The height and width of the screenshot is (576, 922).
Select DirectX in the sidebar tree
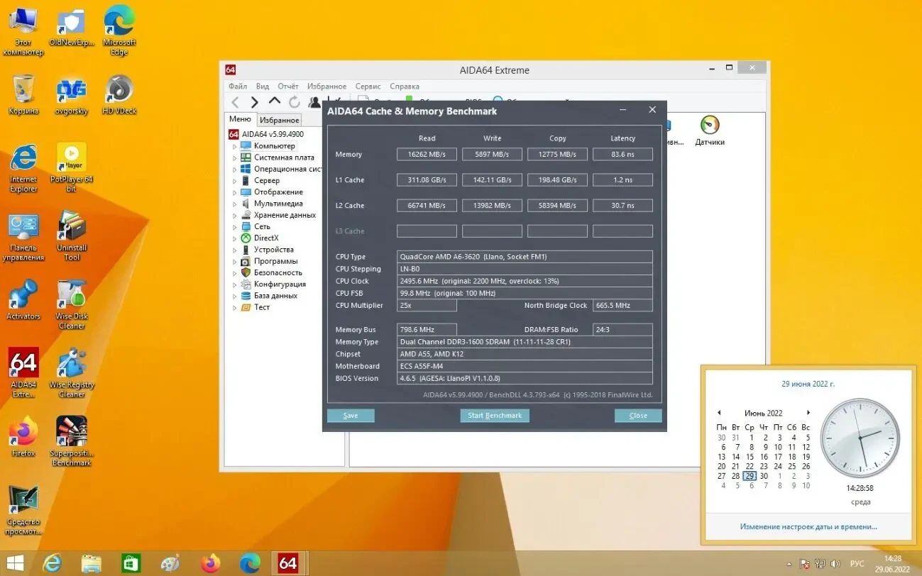266,238
